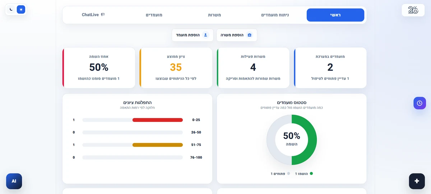Open the מועמדים tab

(x=154, y=15)
